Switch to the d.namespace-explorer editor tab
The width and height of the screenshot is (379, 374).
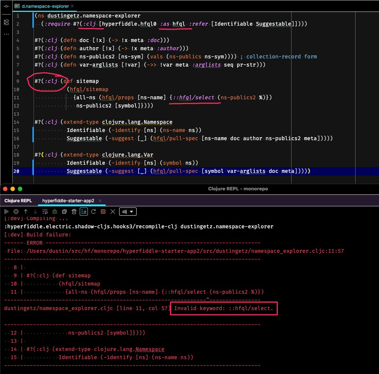pos(45,6)
